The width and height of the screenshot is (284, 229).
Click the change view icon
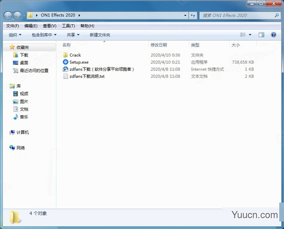[242, 34]
